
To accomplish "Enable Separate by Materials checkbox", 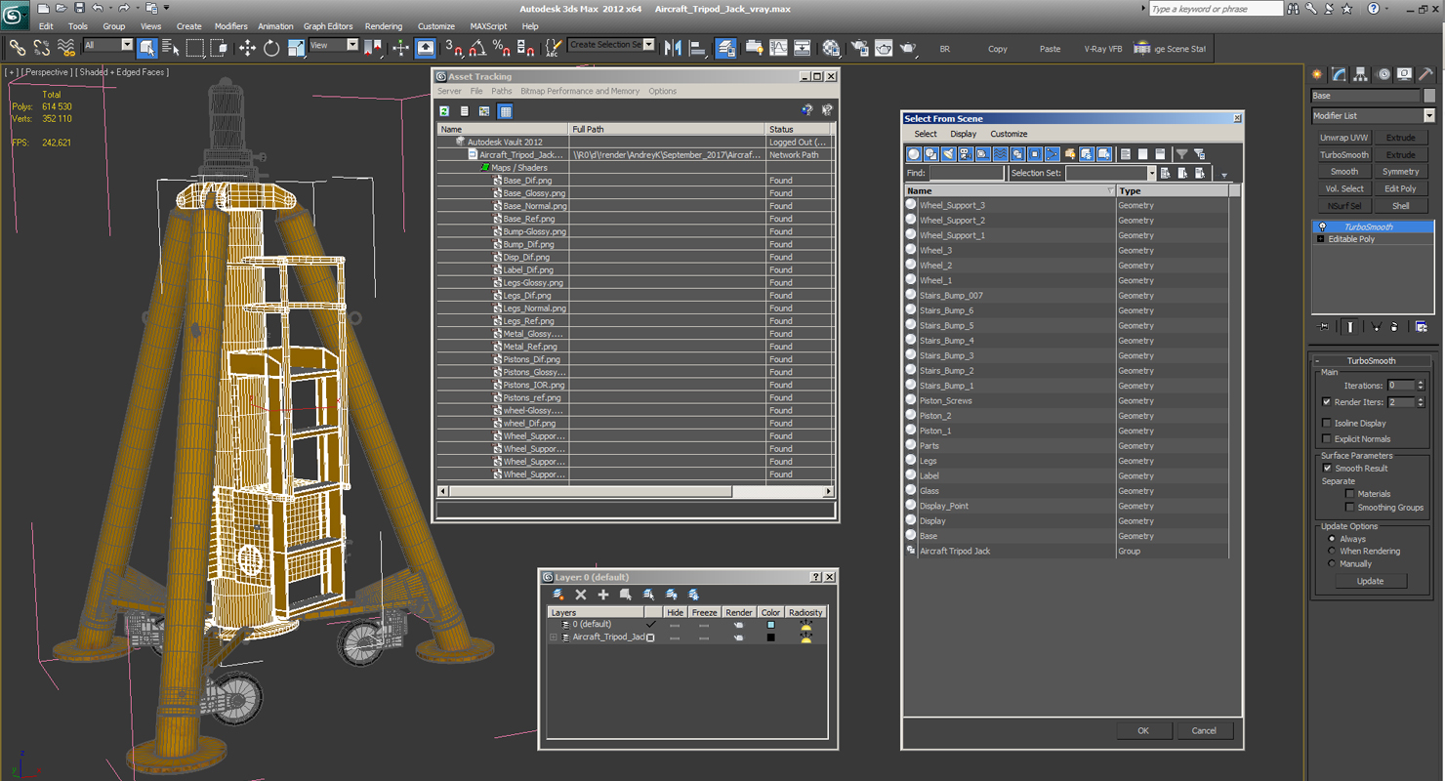I will (x=1350, y=494).
